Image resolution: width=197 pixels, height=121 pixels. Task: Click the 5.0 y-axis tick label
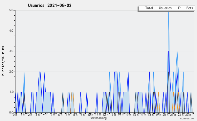tap(11, 10)
